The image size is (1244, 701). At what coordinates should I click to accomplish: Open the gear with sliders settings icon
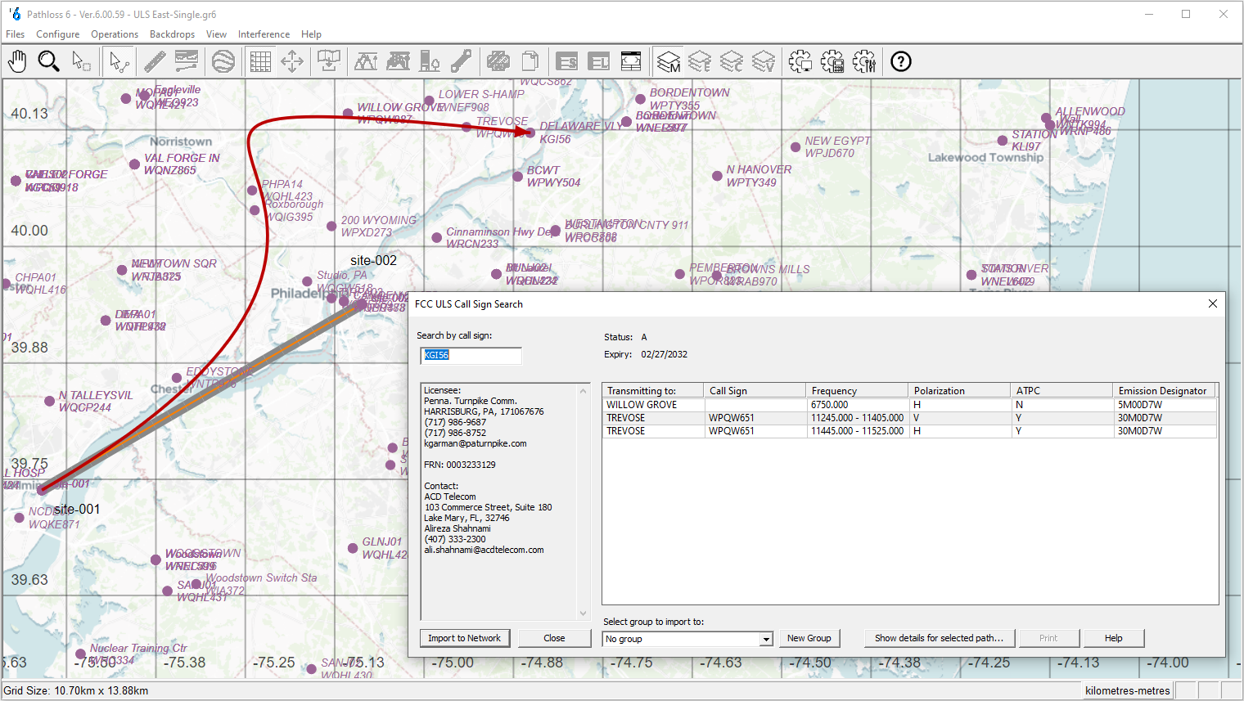click(x=864, y=61)
